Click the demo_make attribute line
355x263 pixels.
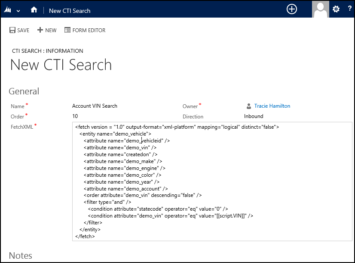click(x=123, y=161)
